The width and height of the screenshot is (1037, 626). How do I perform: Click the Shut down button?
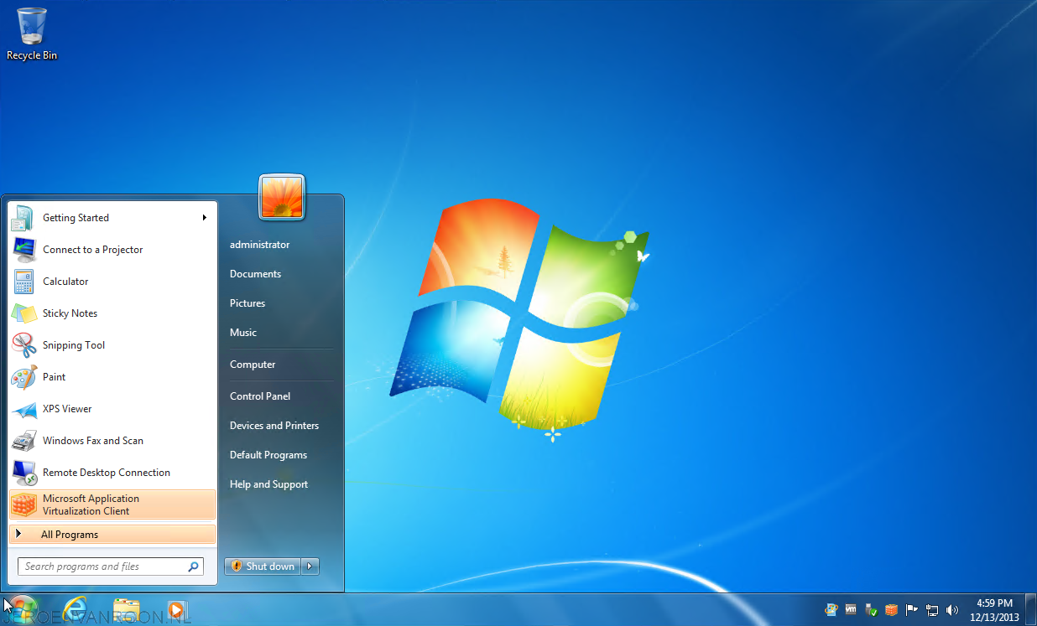point(263,567)
